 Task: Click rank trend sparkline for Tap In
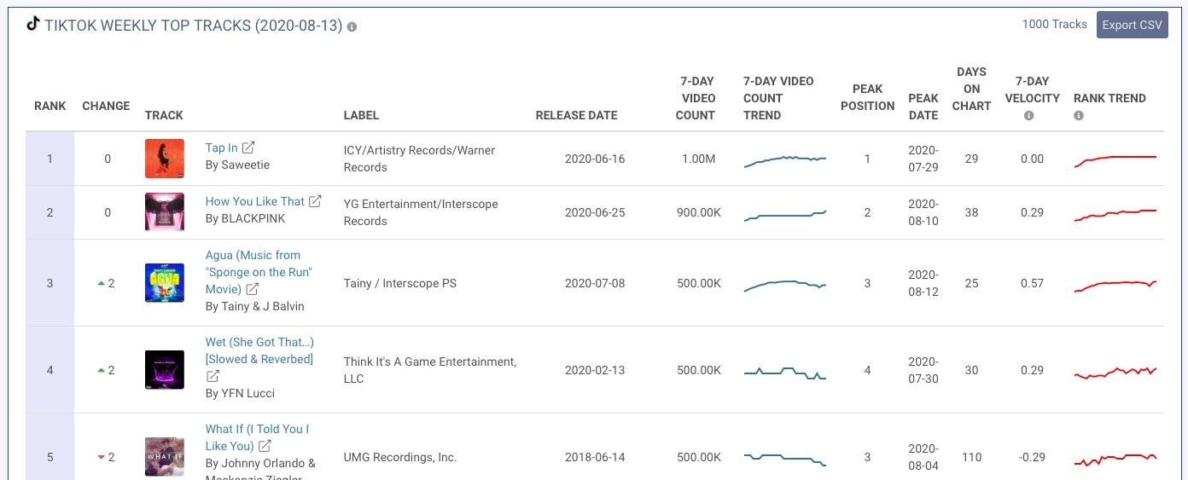coord(1115,160)
